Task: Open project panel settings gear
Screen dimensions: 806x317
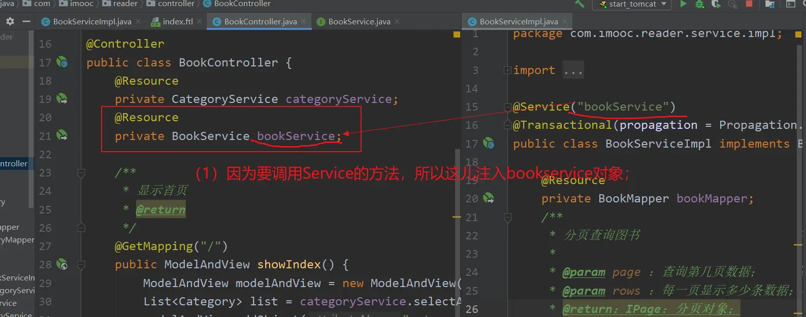Action: tap(10, 21)
